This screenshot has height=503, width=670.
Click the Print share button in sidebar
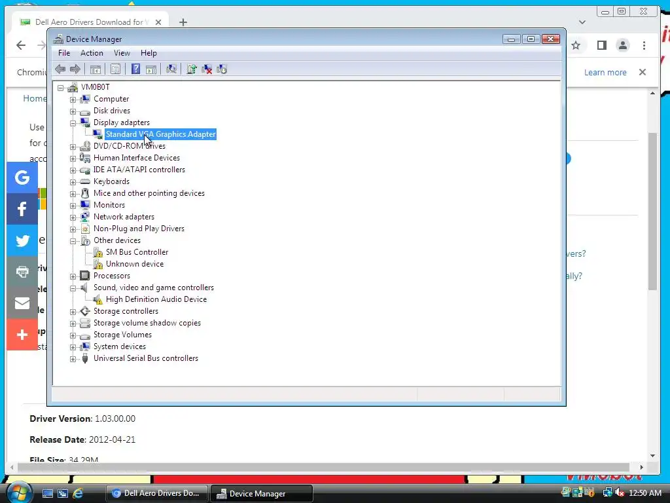tap(22, 271)
